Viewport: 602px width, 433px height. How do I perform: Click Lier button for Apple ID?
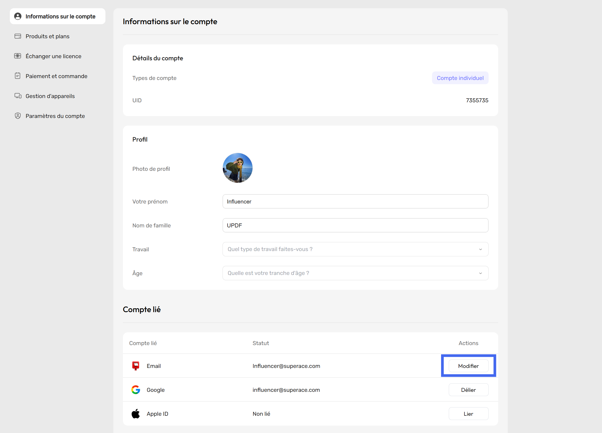468,414
